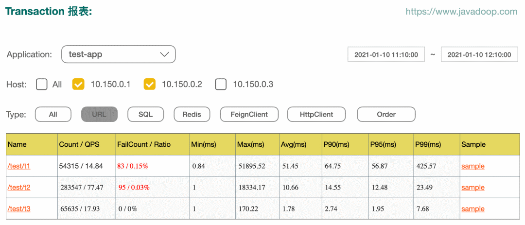Select the URL type filter
This screenshot has width=525, height=225.
click(x=99, y=115)
